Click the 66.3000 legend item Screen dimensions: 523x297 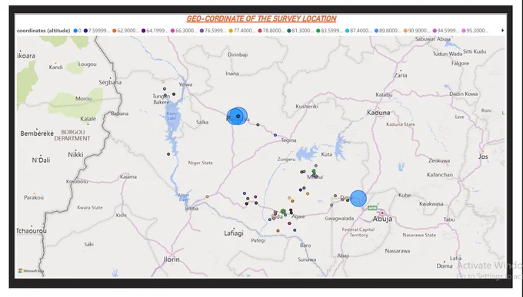click(x=184, y=31)
